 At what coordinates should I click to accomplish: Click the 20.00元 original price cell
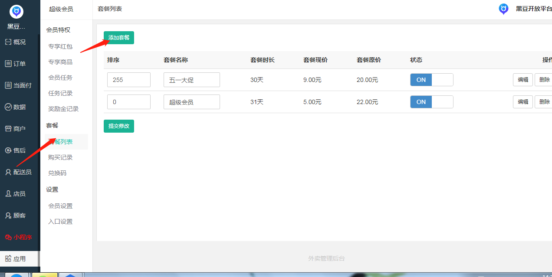(x=368, y=80)
